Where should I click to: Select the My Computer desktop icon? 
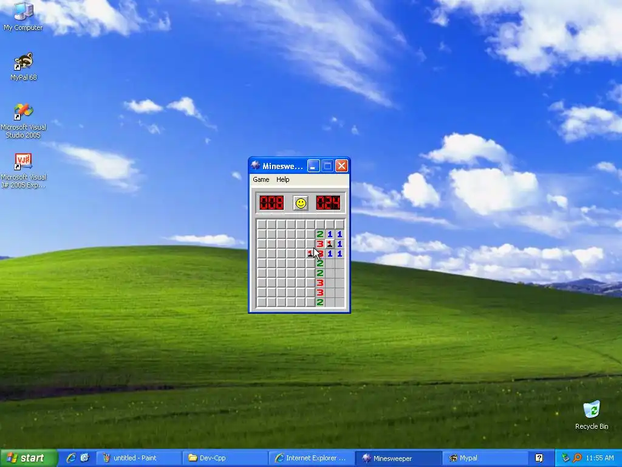[22, 16]
